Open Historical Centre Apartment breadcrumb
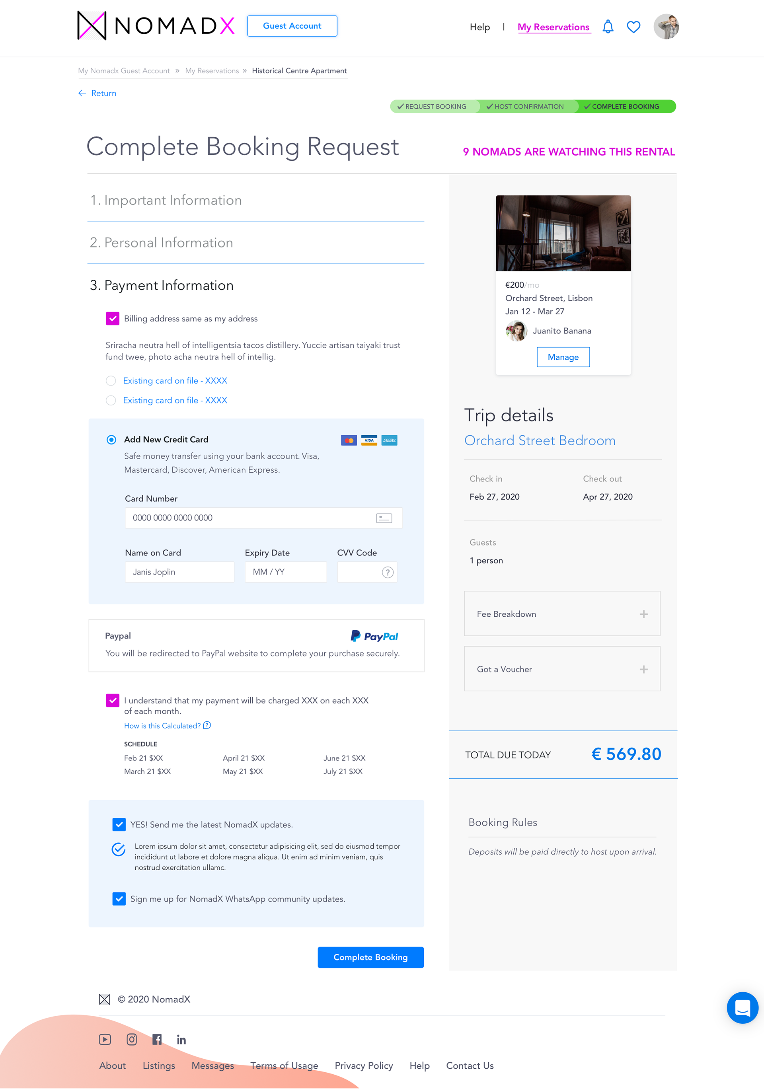Viewport: 764px width, 1089px height. (x=299, y=71)
